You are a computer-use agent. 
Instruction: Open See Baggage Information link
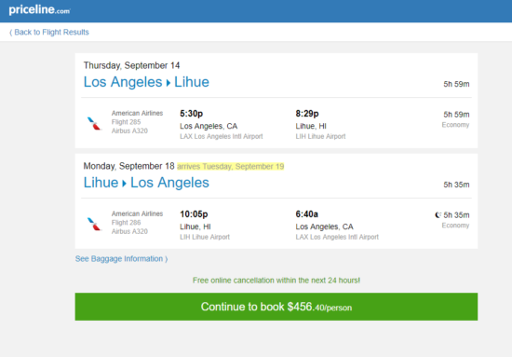[121, 259]
